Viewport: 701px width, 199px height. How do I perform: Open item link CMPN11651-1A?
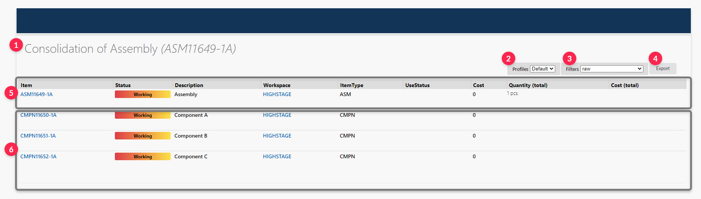click(38, 136)
